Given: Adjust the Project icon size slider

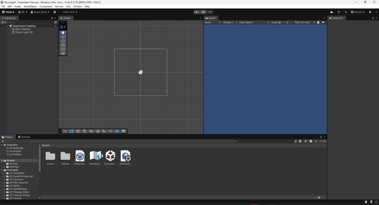Looking at the screenshot, I should [x=318, y=197].
